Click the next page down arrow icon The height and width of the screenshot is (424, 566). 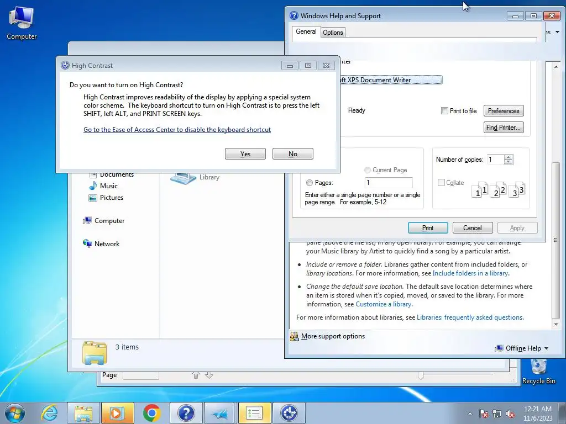[x=209, y=375]
